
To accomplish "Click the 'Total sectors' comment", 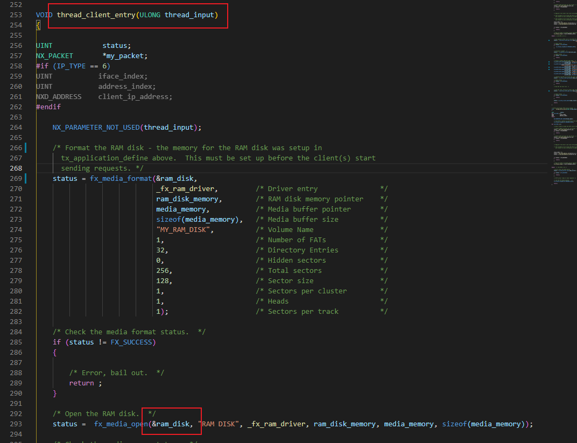I will pos(294,270).
